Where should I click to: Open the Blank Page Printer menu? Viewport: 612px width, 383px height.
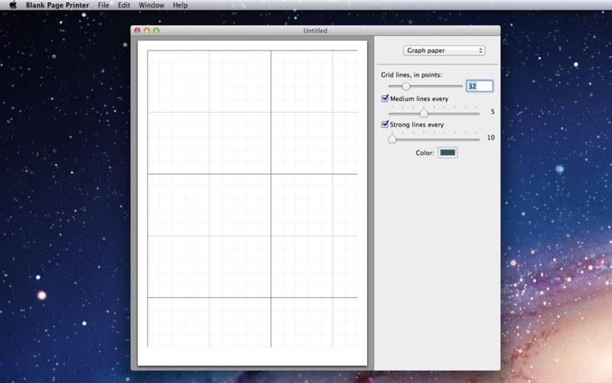coord(57,5)
